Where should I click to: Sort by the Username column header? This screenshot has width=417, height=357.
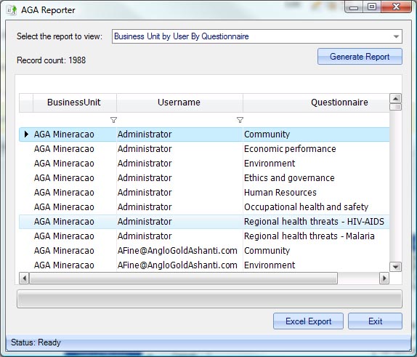point(179,103)
